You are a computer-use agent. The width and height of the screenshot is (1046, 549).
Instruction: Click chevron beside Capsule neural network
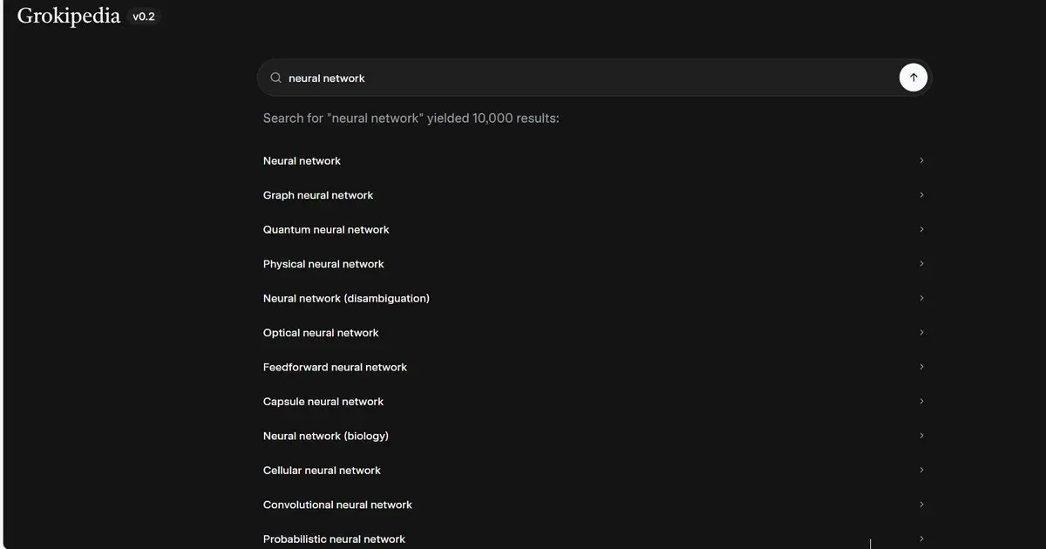(x=921, y=402)
